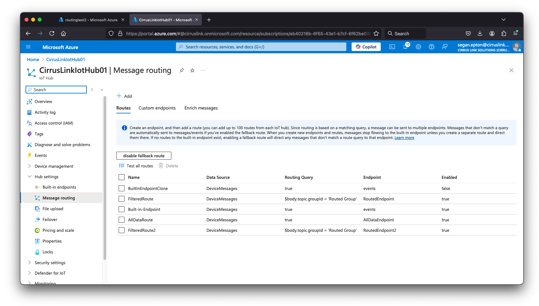
Task: Pin Message routing blade to dashboard
Action: point(182,71)
